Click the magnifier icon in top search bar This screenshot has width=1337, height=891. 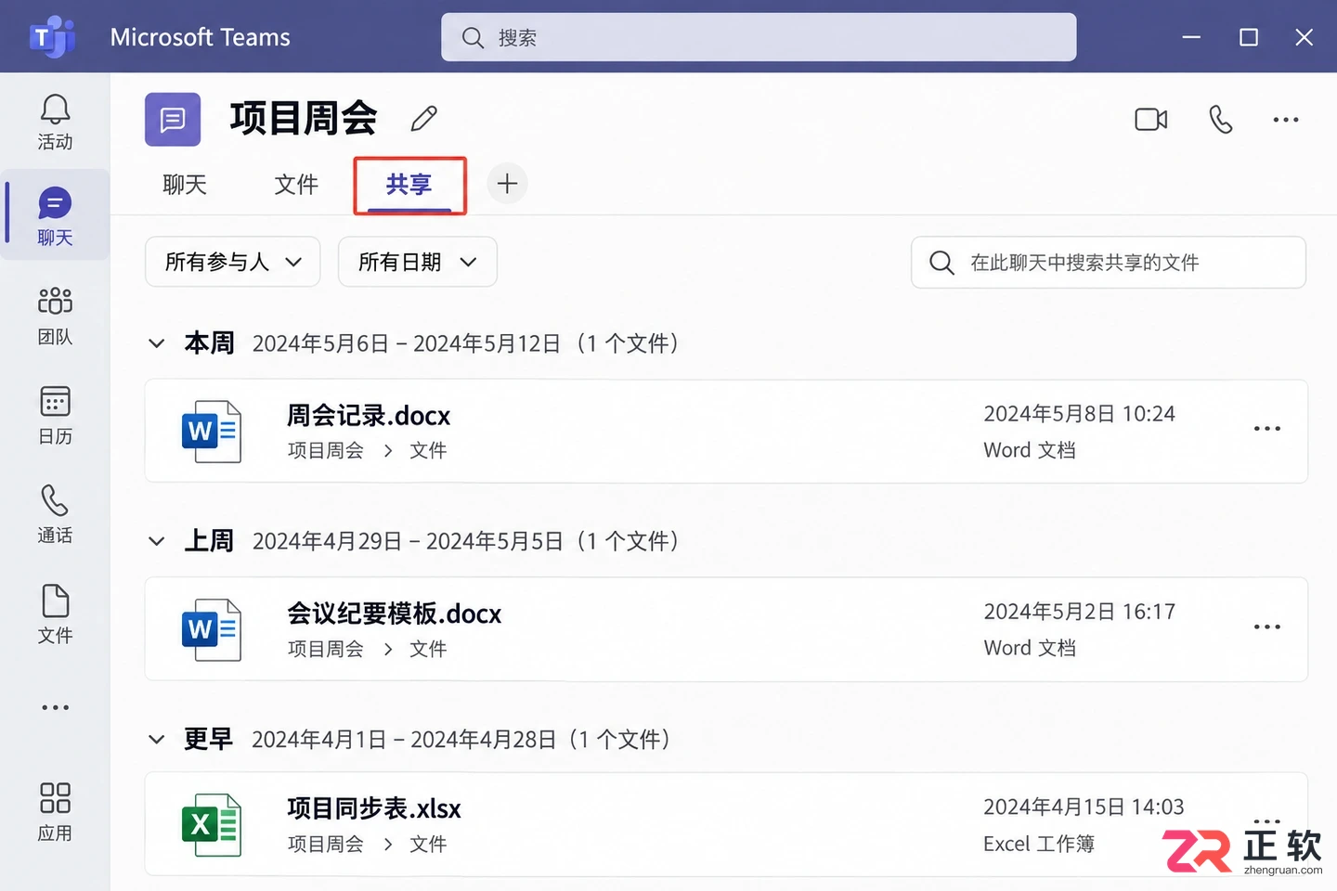point(474,37)
